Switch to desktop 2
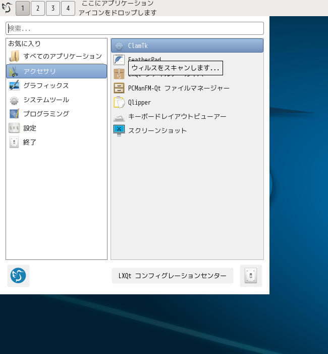Screen dimensions: 328x354 38,8
